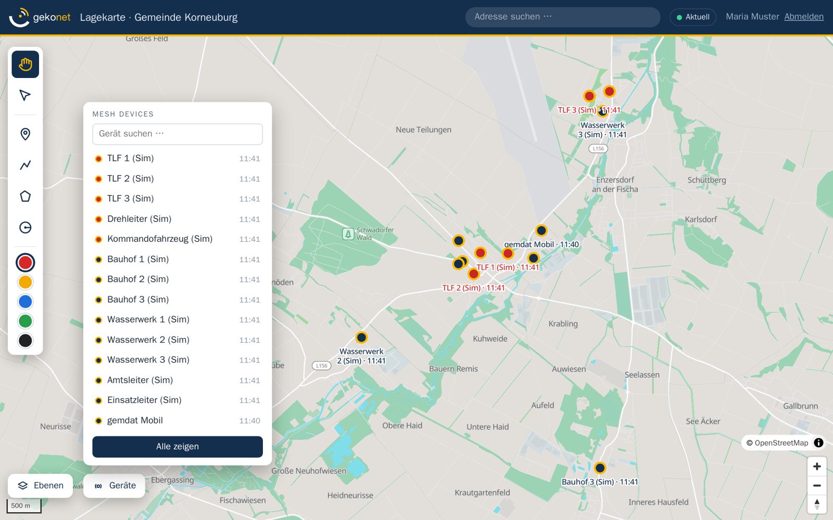Choose the green color swatch

click(x=25, y=321)
